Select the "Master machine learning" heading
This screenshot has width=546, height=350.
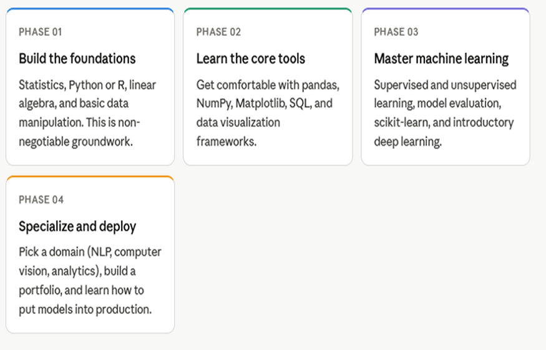[441, 59]
